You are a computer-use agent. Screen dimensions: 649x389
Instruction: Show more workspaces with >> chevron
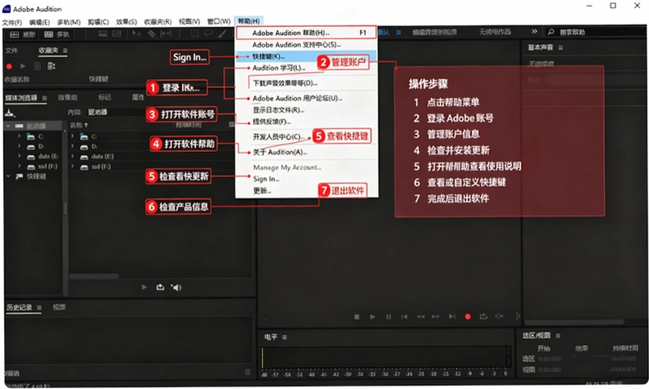(535, 32)
